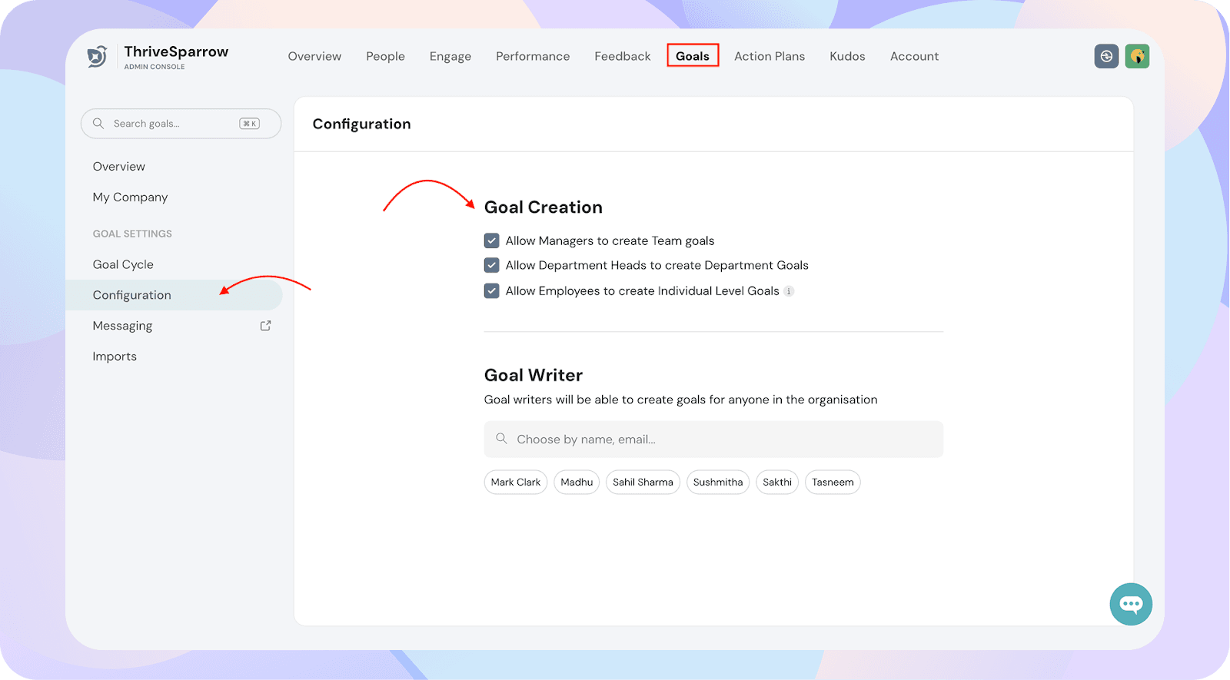Screen dimensions: 1230x680
Task: Select the Sahil Sharma goal writer chip
Action: point(643,483)
